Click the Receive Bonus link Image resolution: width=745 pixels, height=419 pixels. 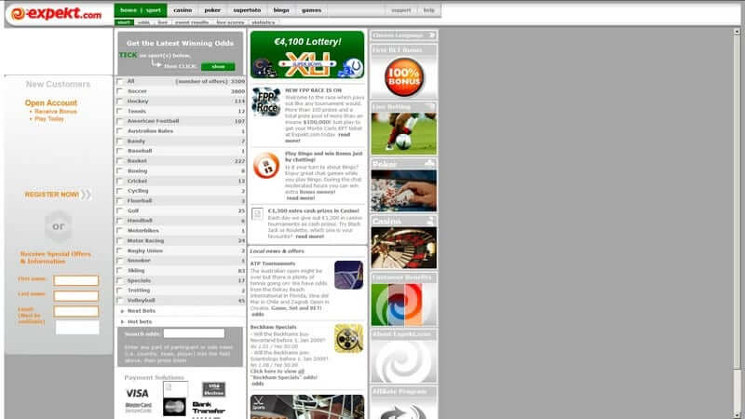click(x=56, y=111)
